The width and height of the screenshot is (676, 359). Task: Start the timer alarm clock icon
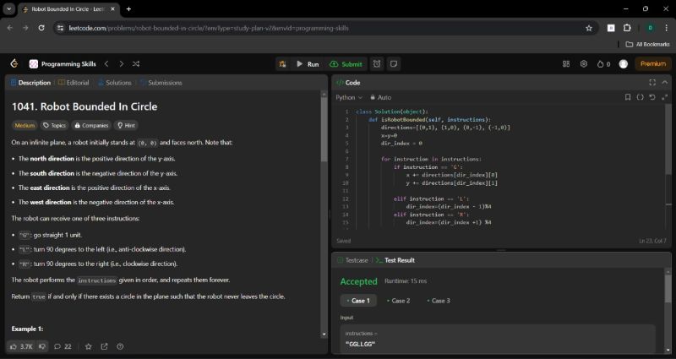pos(377,64)
